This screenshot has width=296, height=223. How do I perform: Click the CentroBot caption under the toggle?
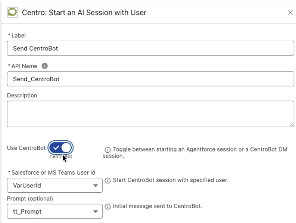coord(61,157)
